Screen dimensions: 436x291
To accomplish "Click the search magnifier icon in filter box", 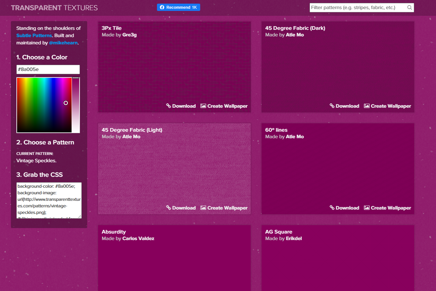I will [409, 8].
